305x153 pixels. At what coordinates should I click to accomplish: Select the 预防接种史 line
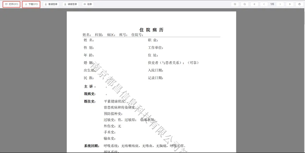pos(113,114)
